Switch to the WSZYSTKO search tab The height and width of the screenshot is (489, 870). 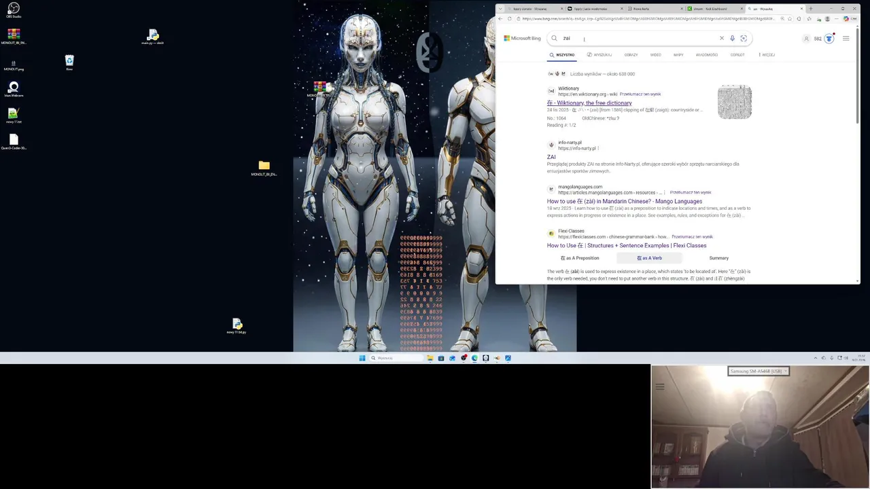(x=561, y=55)
